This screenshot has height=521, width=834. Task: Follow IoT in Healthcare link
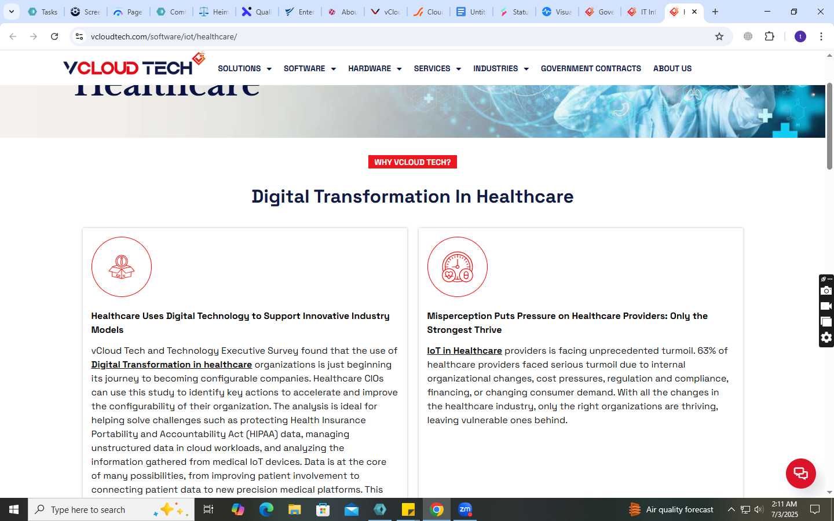[x=464, y=351]
